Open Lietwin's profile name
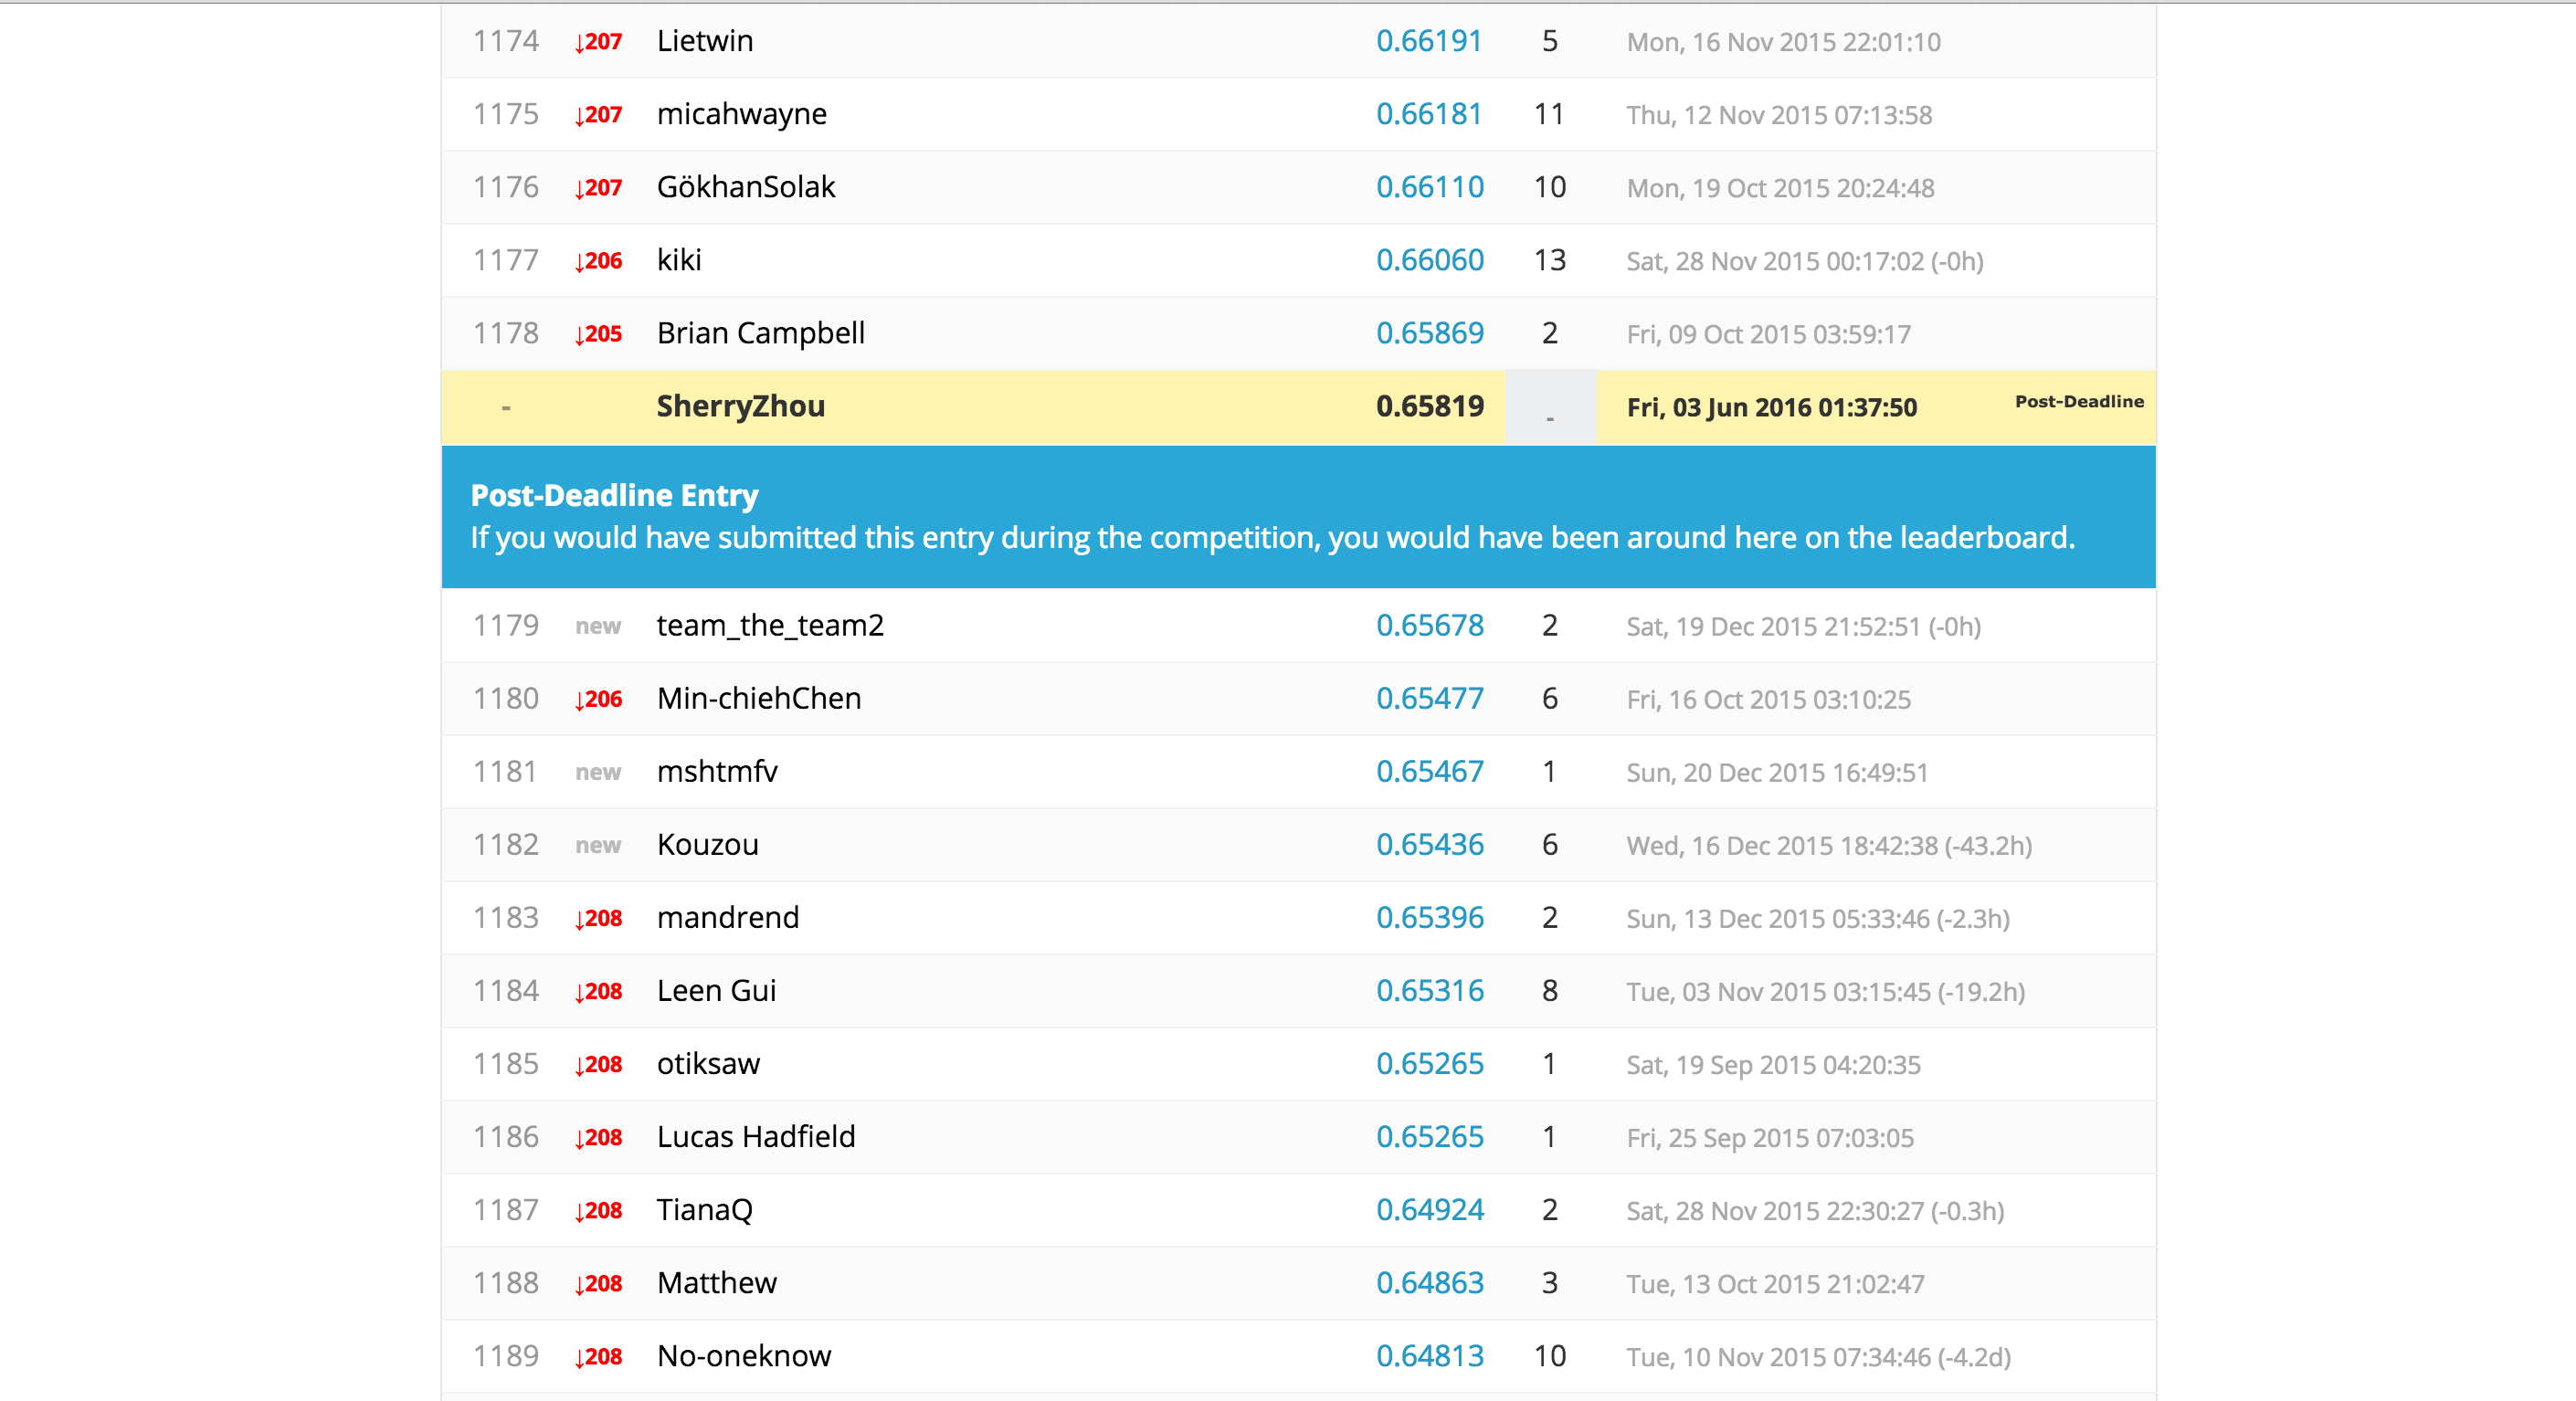2576x1401 pixels. [x=704, y=41]
